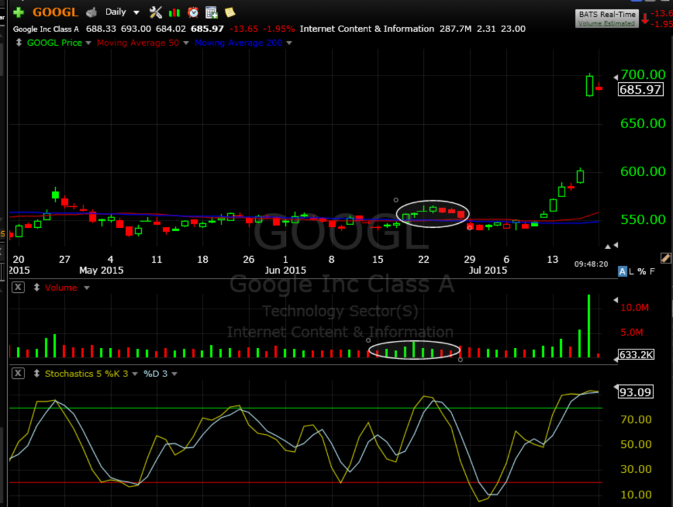
Task: Click the Volume Estimated link
Action: [x=607, y=24]
